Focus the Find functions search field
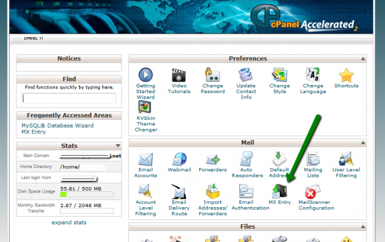This screenshot has width=385, height=242. coord(68,98)
